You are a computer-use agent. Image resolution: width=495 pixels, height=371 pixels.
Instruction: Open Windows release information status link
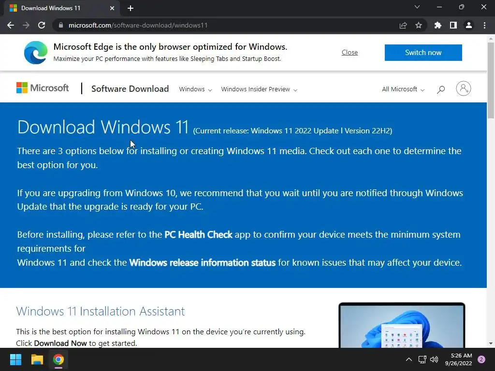[x=203, y=262]
